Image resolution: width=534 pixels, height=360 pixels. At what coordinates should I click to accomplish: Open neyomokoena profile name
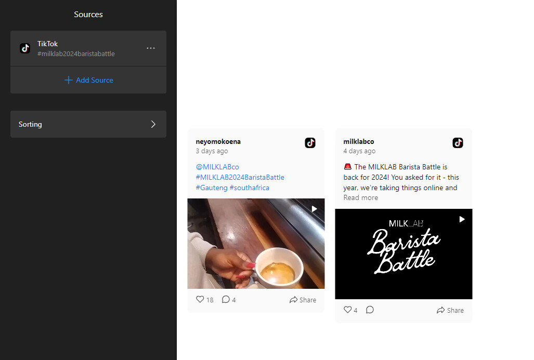[x=218, y=141]
